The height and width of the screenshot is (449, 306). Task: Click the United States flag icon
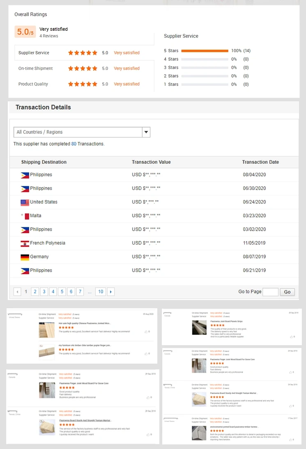click(x=25, y=202)
